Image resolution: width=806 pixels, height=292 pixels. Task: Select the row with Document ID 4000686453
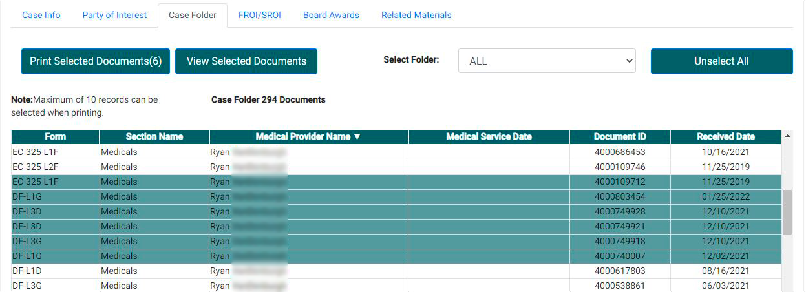pyautogui.click(x=619, y=152)
